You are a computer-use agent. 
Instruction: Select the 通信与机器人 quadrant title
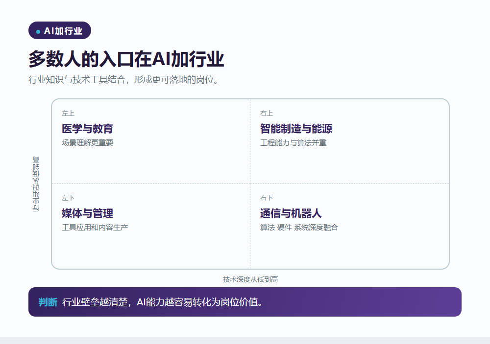pyautogui.click(x=291, y=213)
